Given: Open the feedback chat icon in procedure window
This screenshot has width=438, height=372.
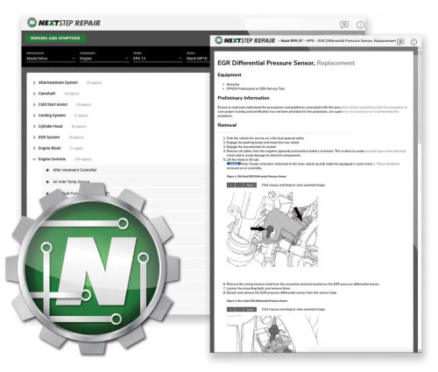Looking at the screenshot, I should [x=401, y=42].
